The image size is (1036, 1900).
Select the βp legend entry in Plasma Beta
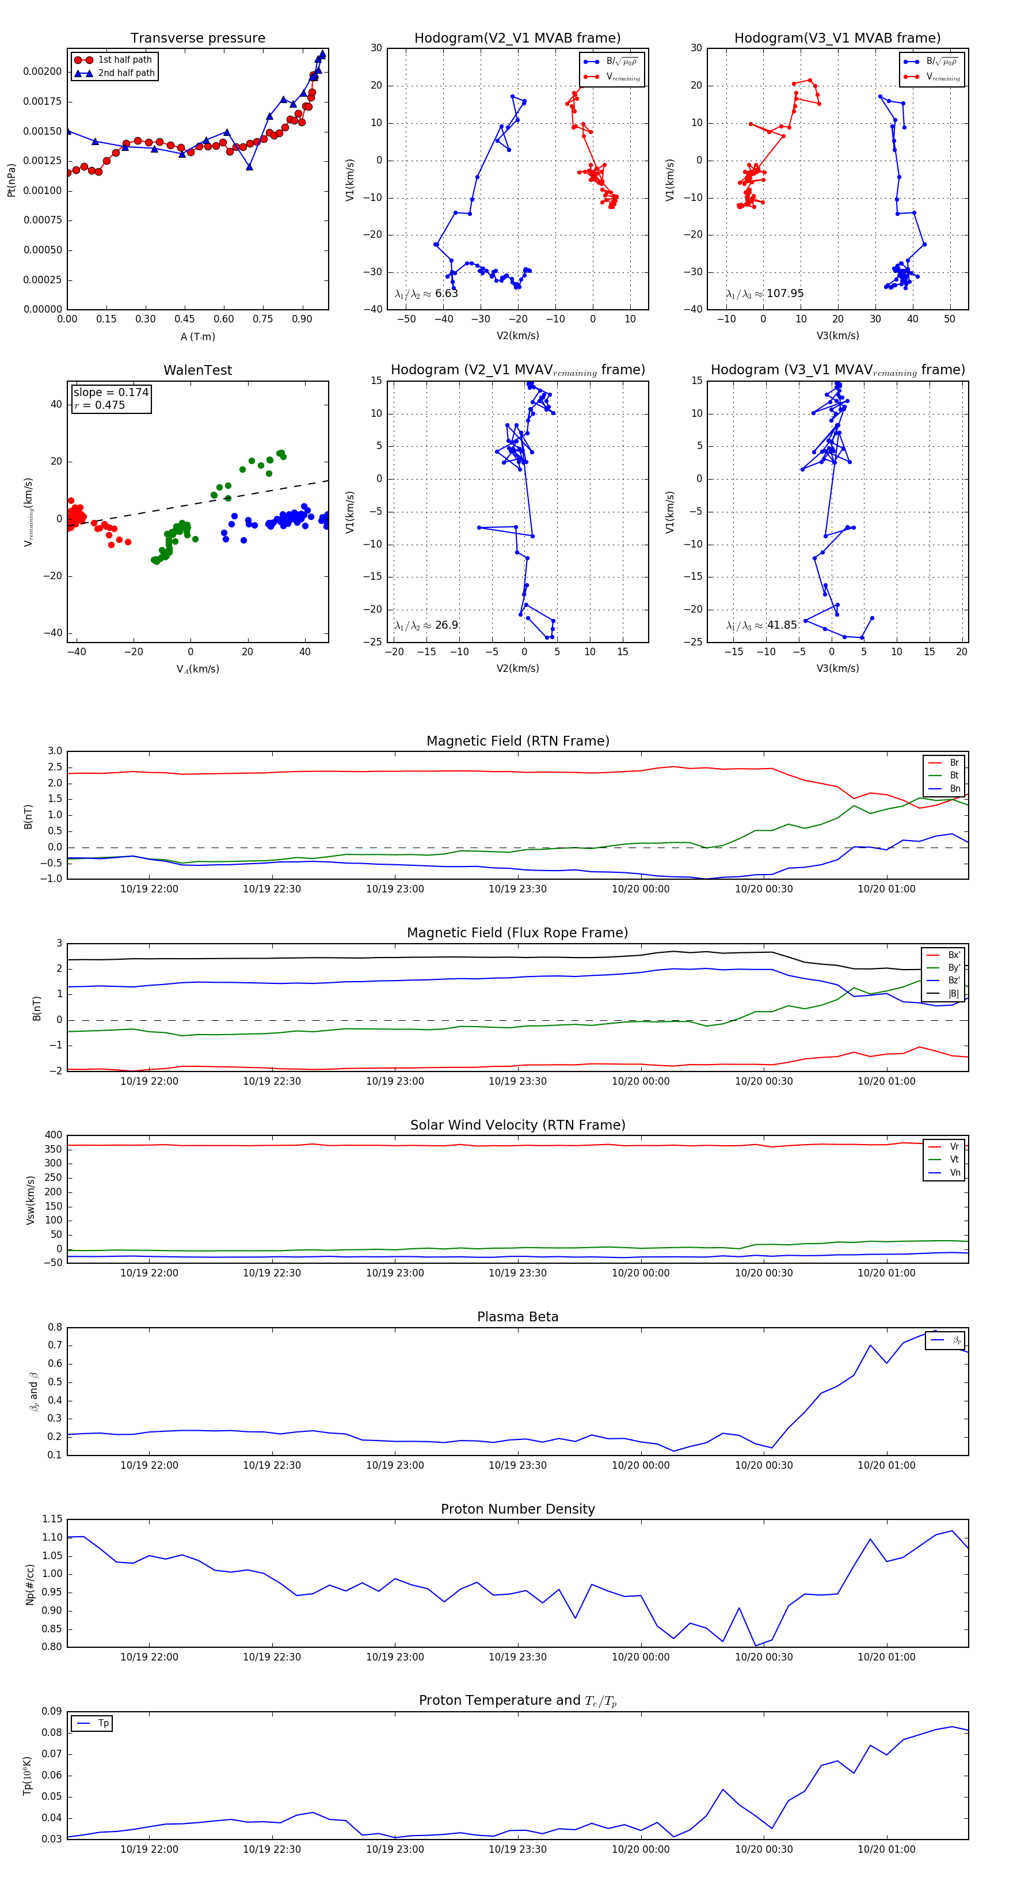click(946, 1340)
